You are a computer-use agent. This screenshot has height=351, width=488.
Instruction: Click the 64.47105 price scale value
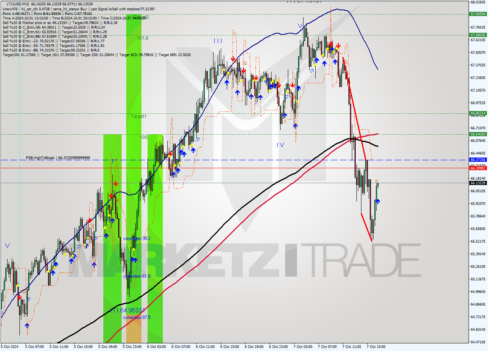(478, 342)
